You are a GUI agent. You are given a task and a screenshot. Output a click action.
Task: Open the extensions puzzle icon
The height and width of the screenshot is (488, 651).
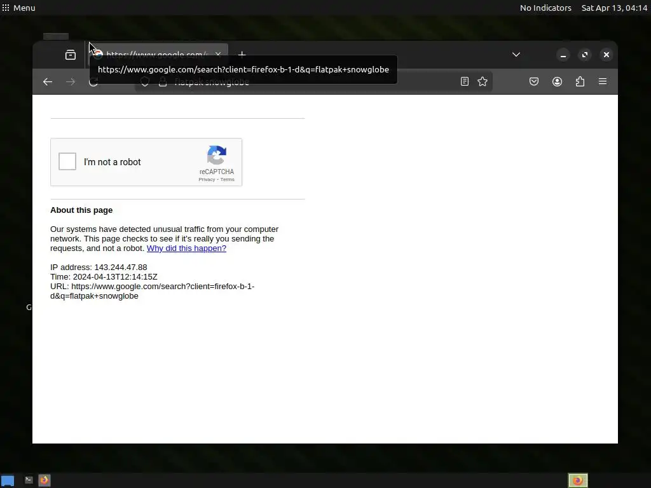(x=580, y=81)
